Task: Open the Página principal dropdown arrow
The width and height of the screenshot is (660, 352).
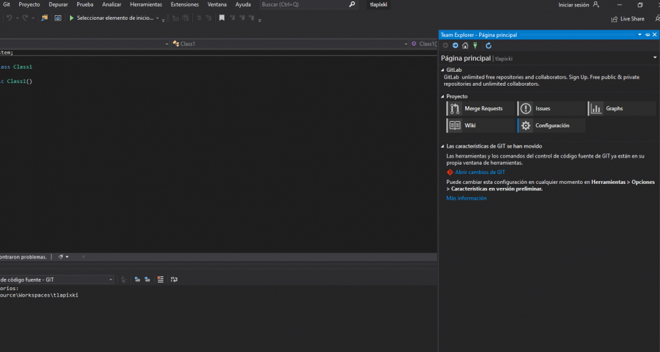Action: click(x=655, y=57)
